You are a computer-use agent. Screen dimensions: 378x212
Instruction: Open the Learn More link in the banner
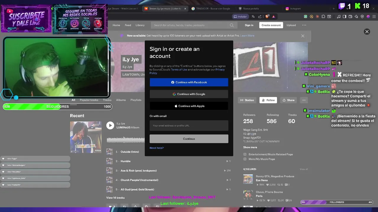[247, 36]
